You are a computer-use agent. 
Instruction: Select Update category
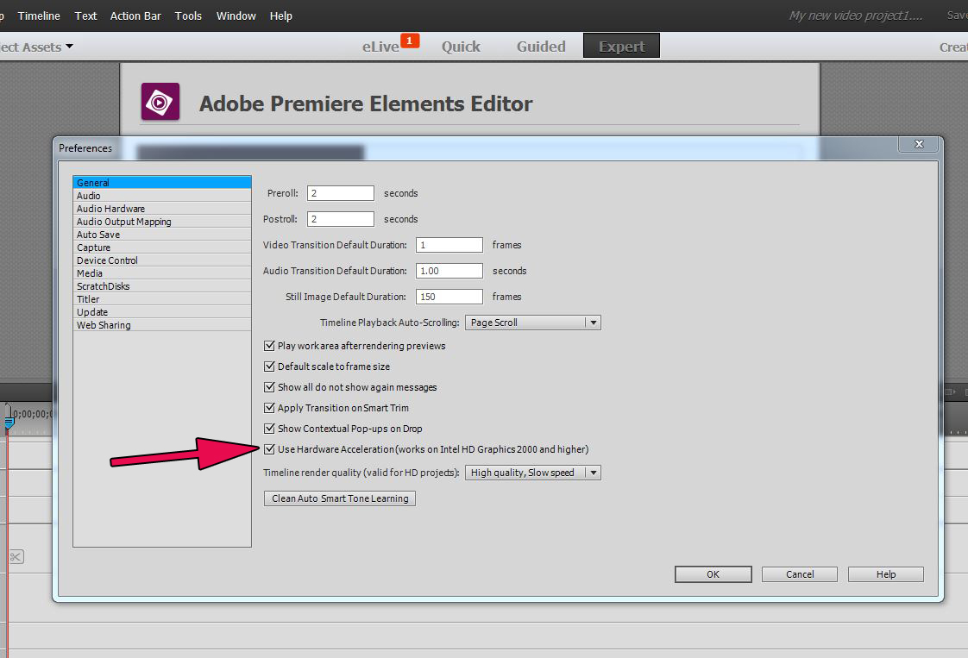(161, 312)
